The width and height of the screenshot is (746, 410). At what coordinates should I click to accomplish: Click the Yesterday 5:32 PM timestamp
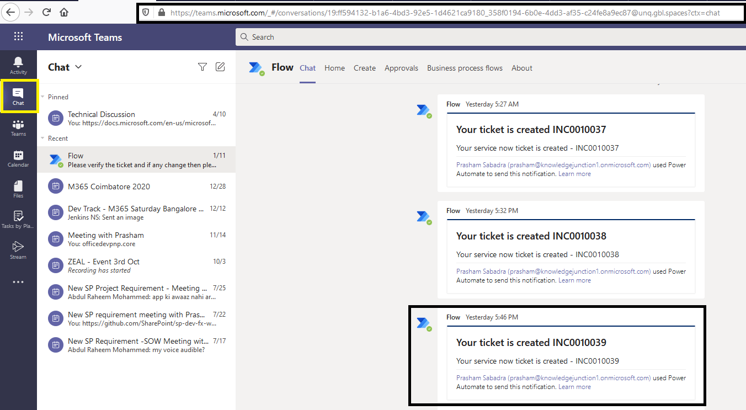(x=492, y=211)
